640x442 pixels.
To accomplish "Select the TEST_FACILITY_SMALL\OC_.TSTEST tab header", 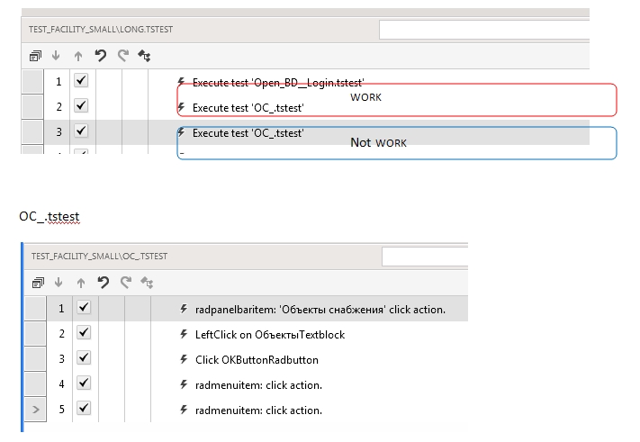I will (99, 256).
